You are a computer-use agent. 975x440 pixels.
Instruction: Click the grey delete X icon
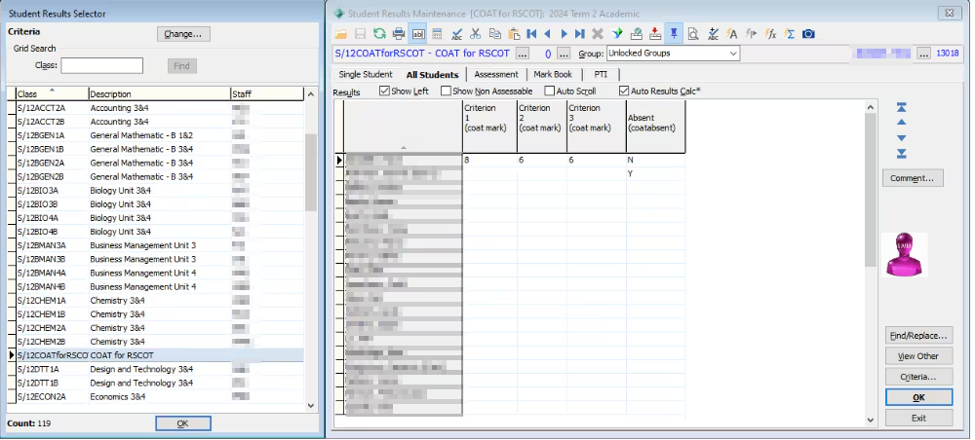click(598, 34)
